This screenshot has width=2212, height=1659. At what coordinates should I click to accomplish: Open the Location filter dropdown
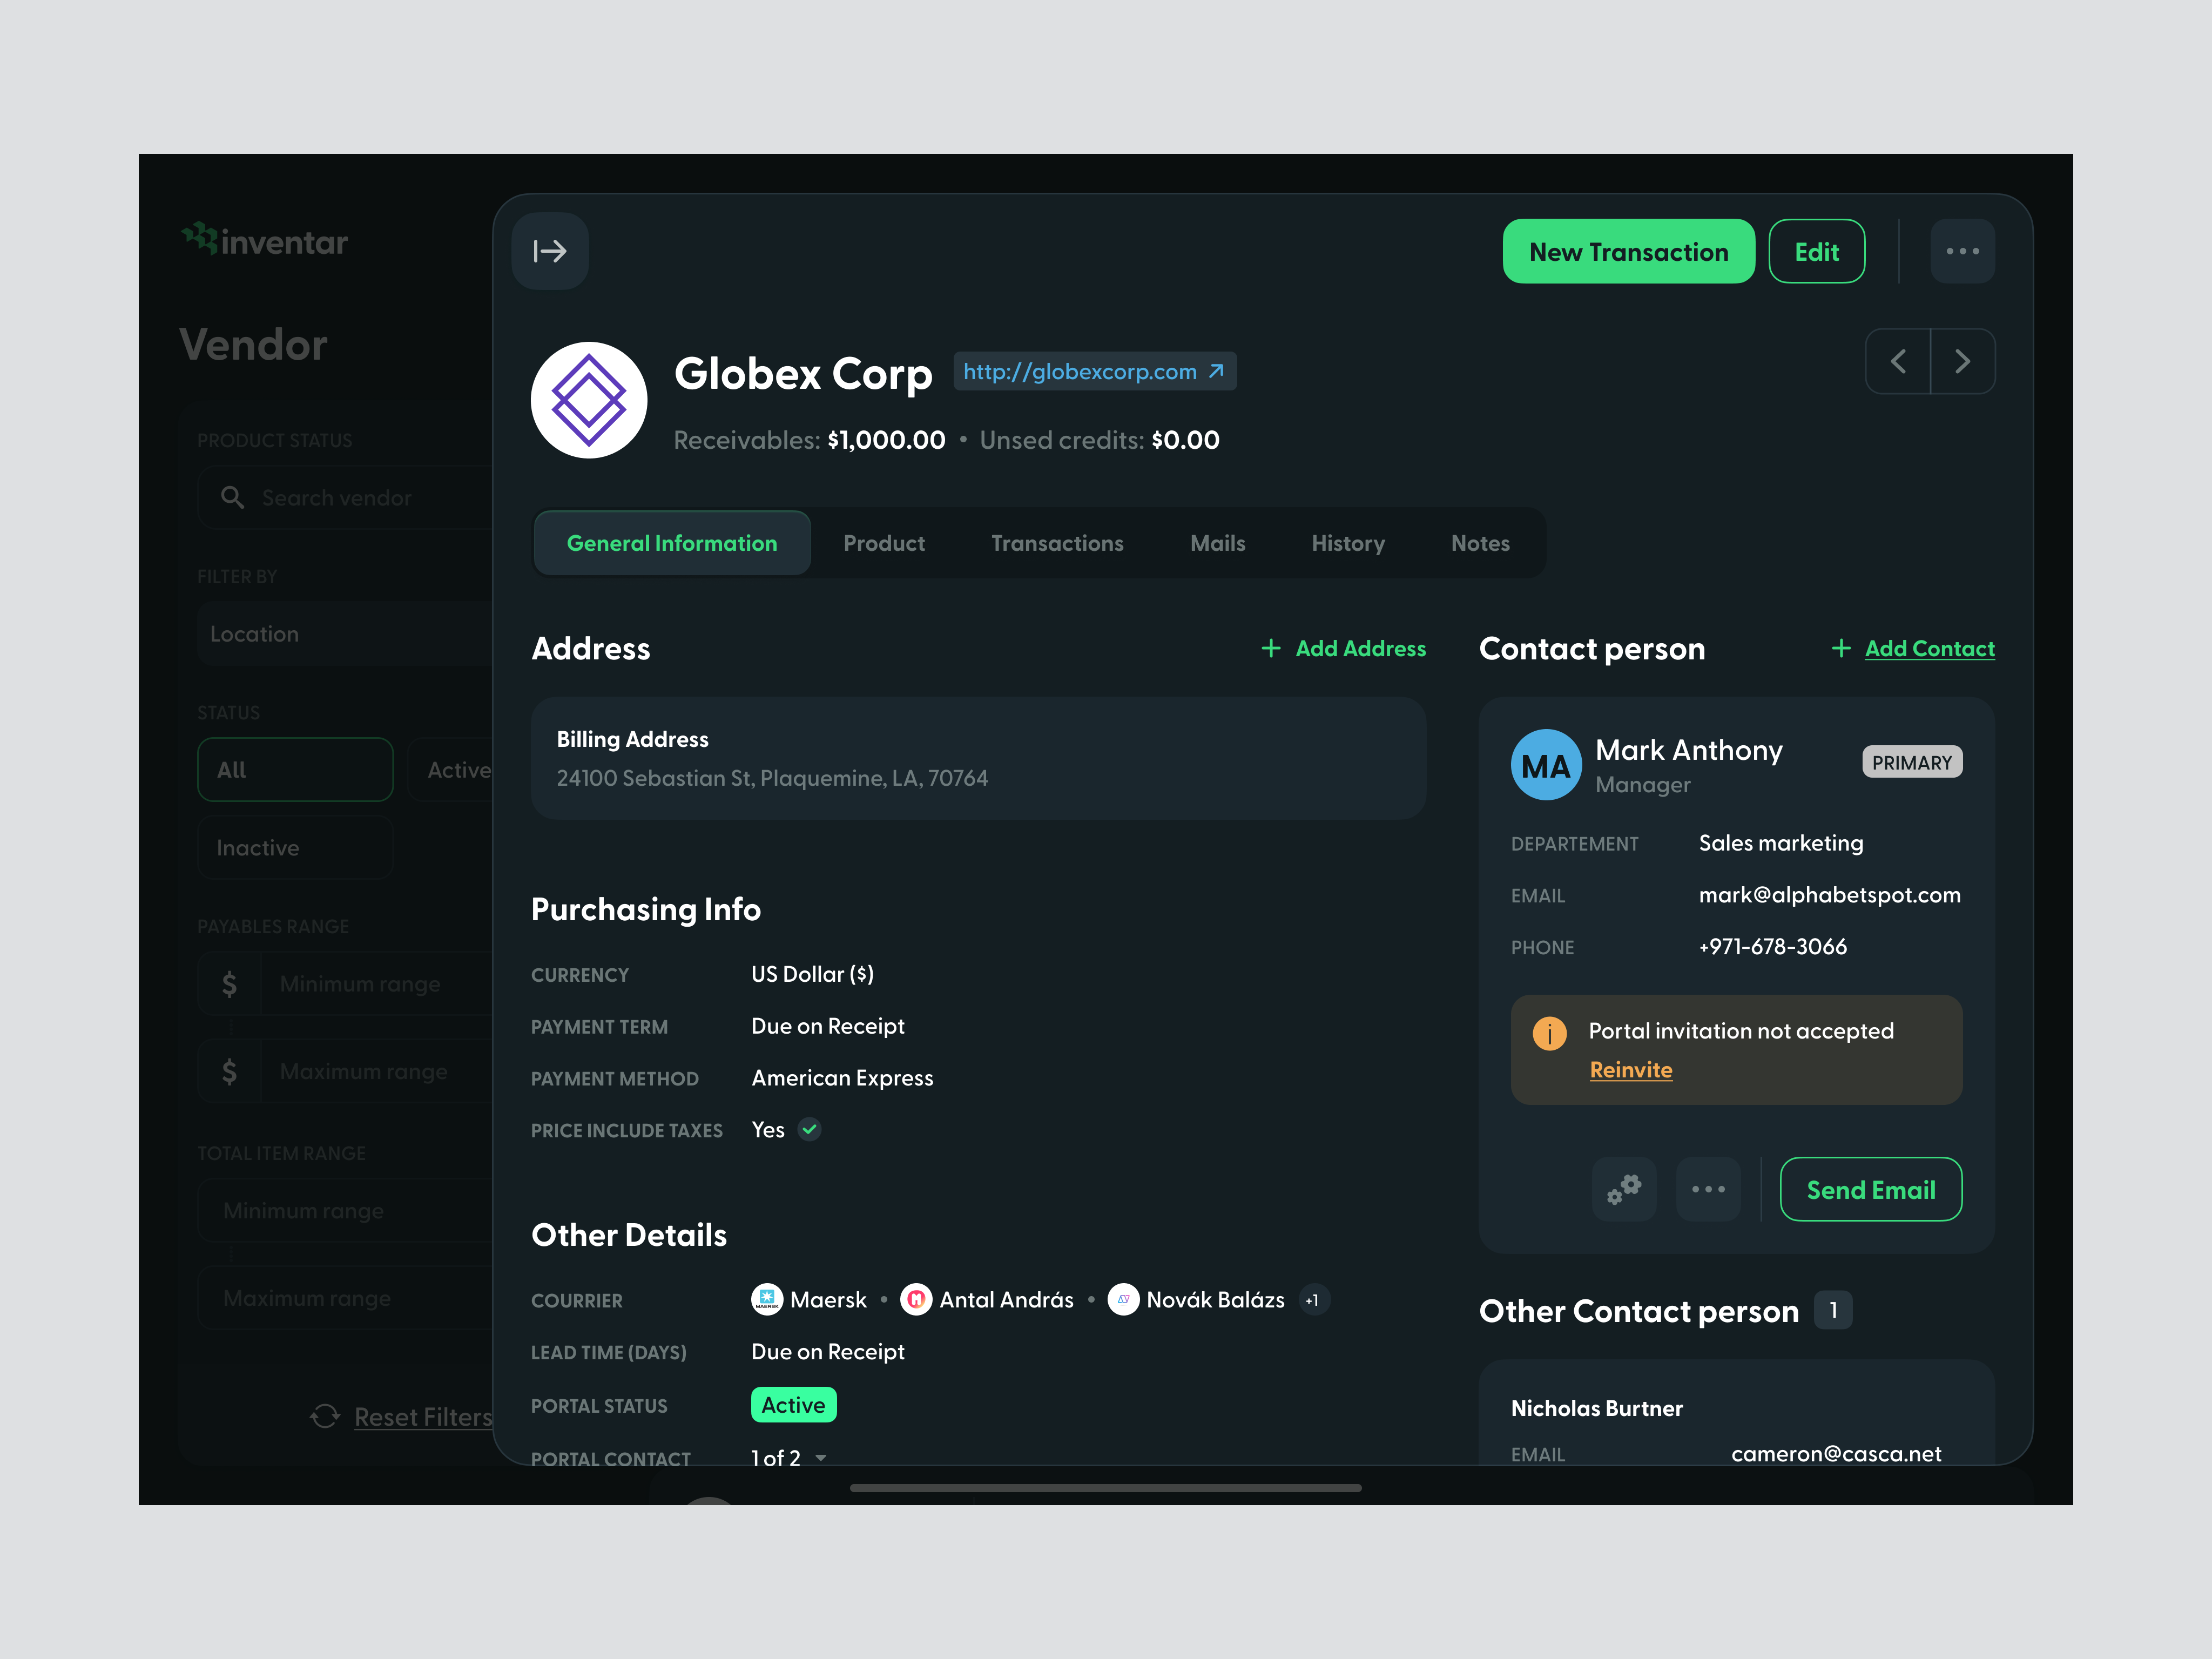[345, 633]
